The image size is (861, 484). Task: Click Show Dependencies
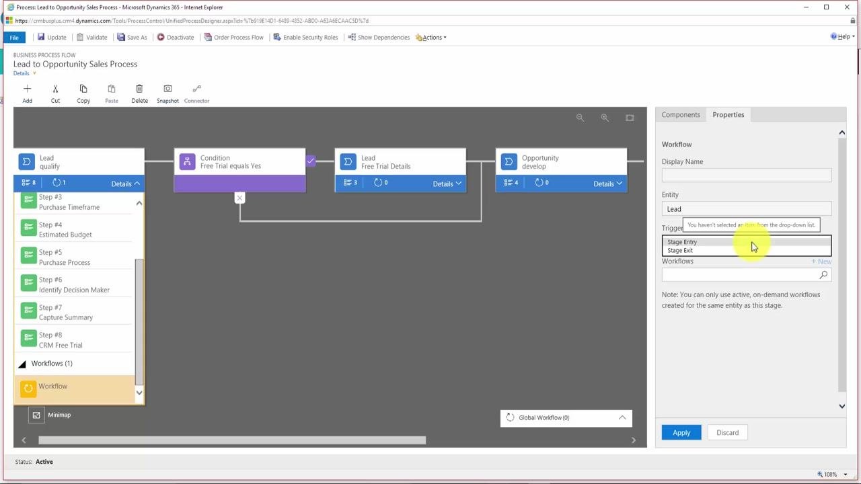[379, 38]
